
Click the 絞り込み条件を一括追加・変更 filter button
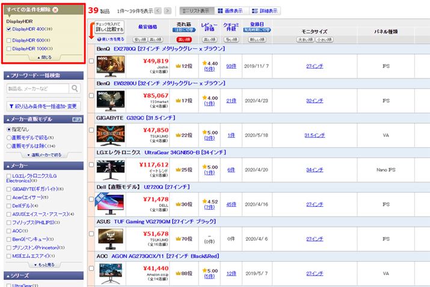pyautogui.click(x=43, y=106)
